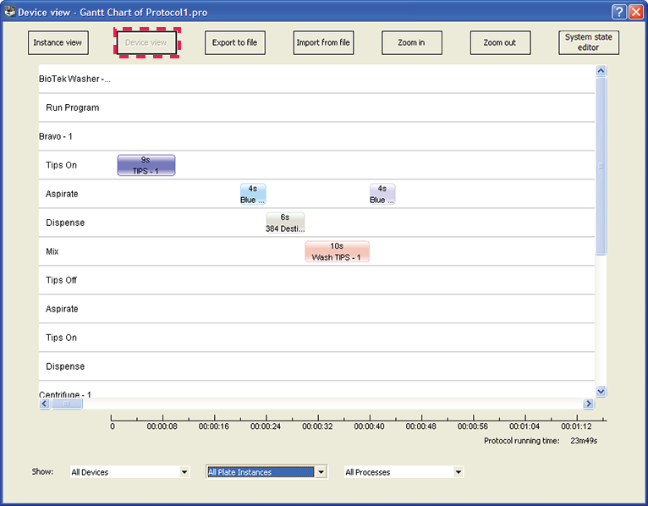Open the System state editor
Viewport: 648px width, 506px height.
click(588, 43)
